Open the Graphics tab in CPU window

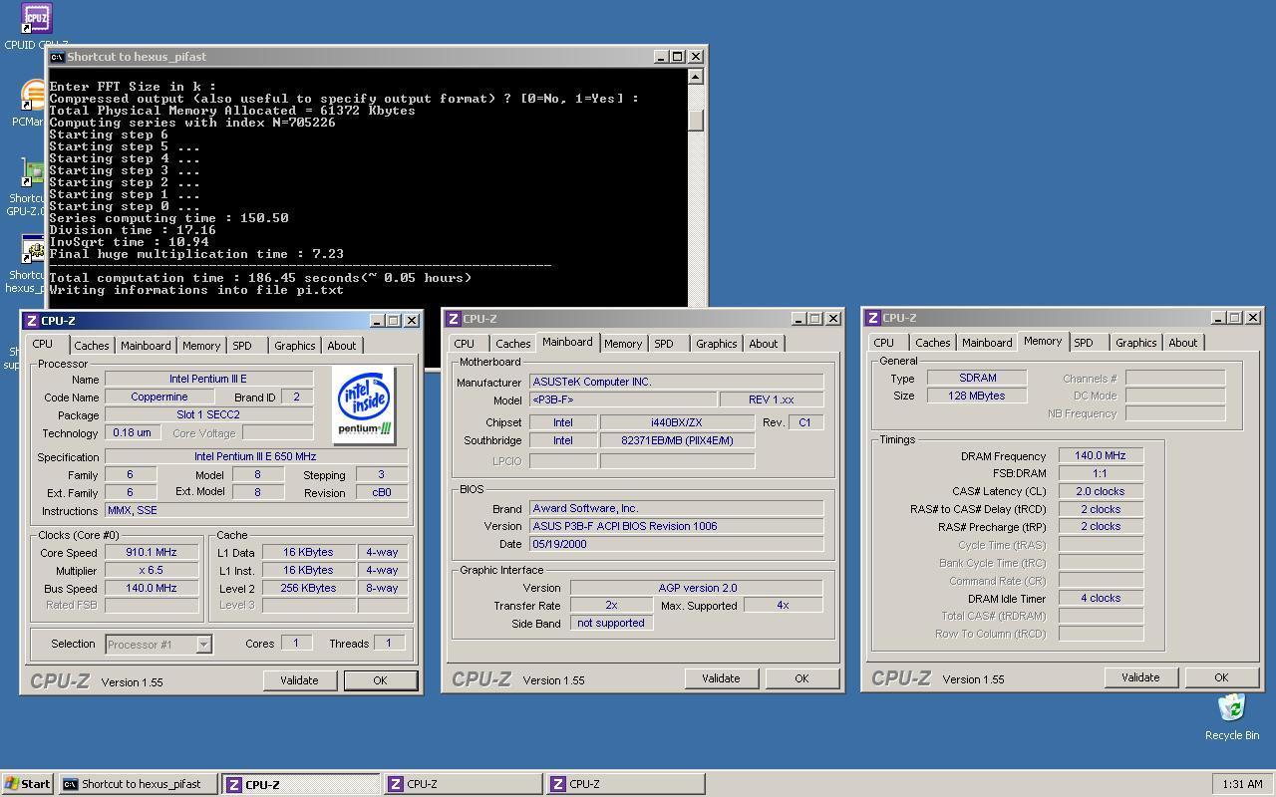[x=295, y=346]
